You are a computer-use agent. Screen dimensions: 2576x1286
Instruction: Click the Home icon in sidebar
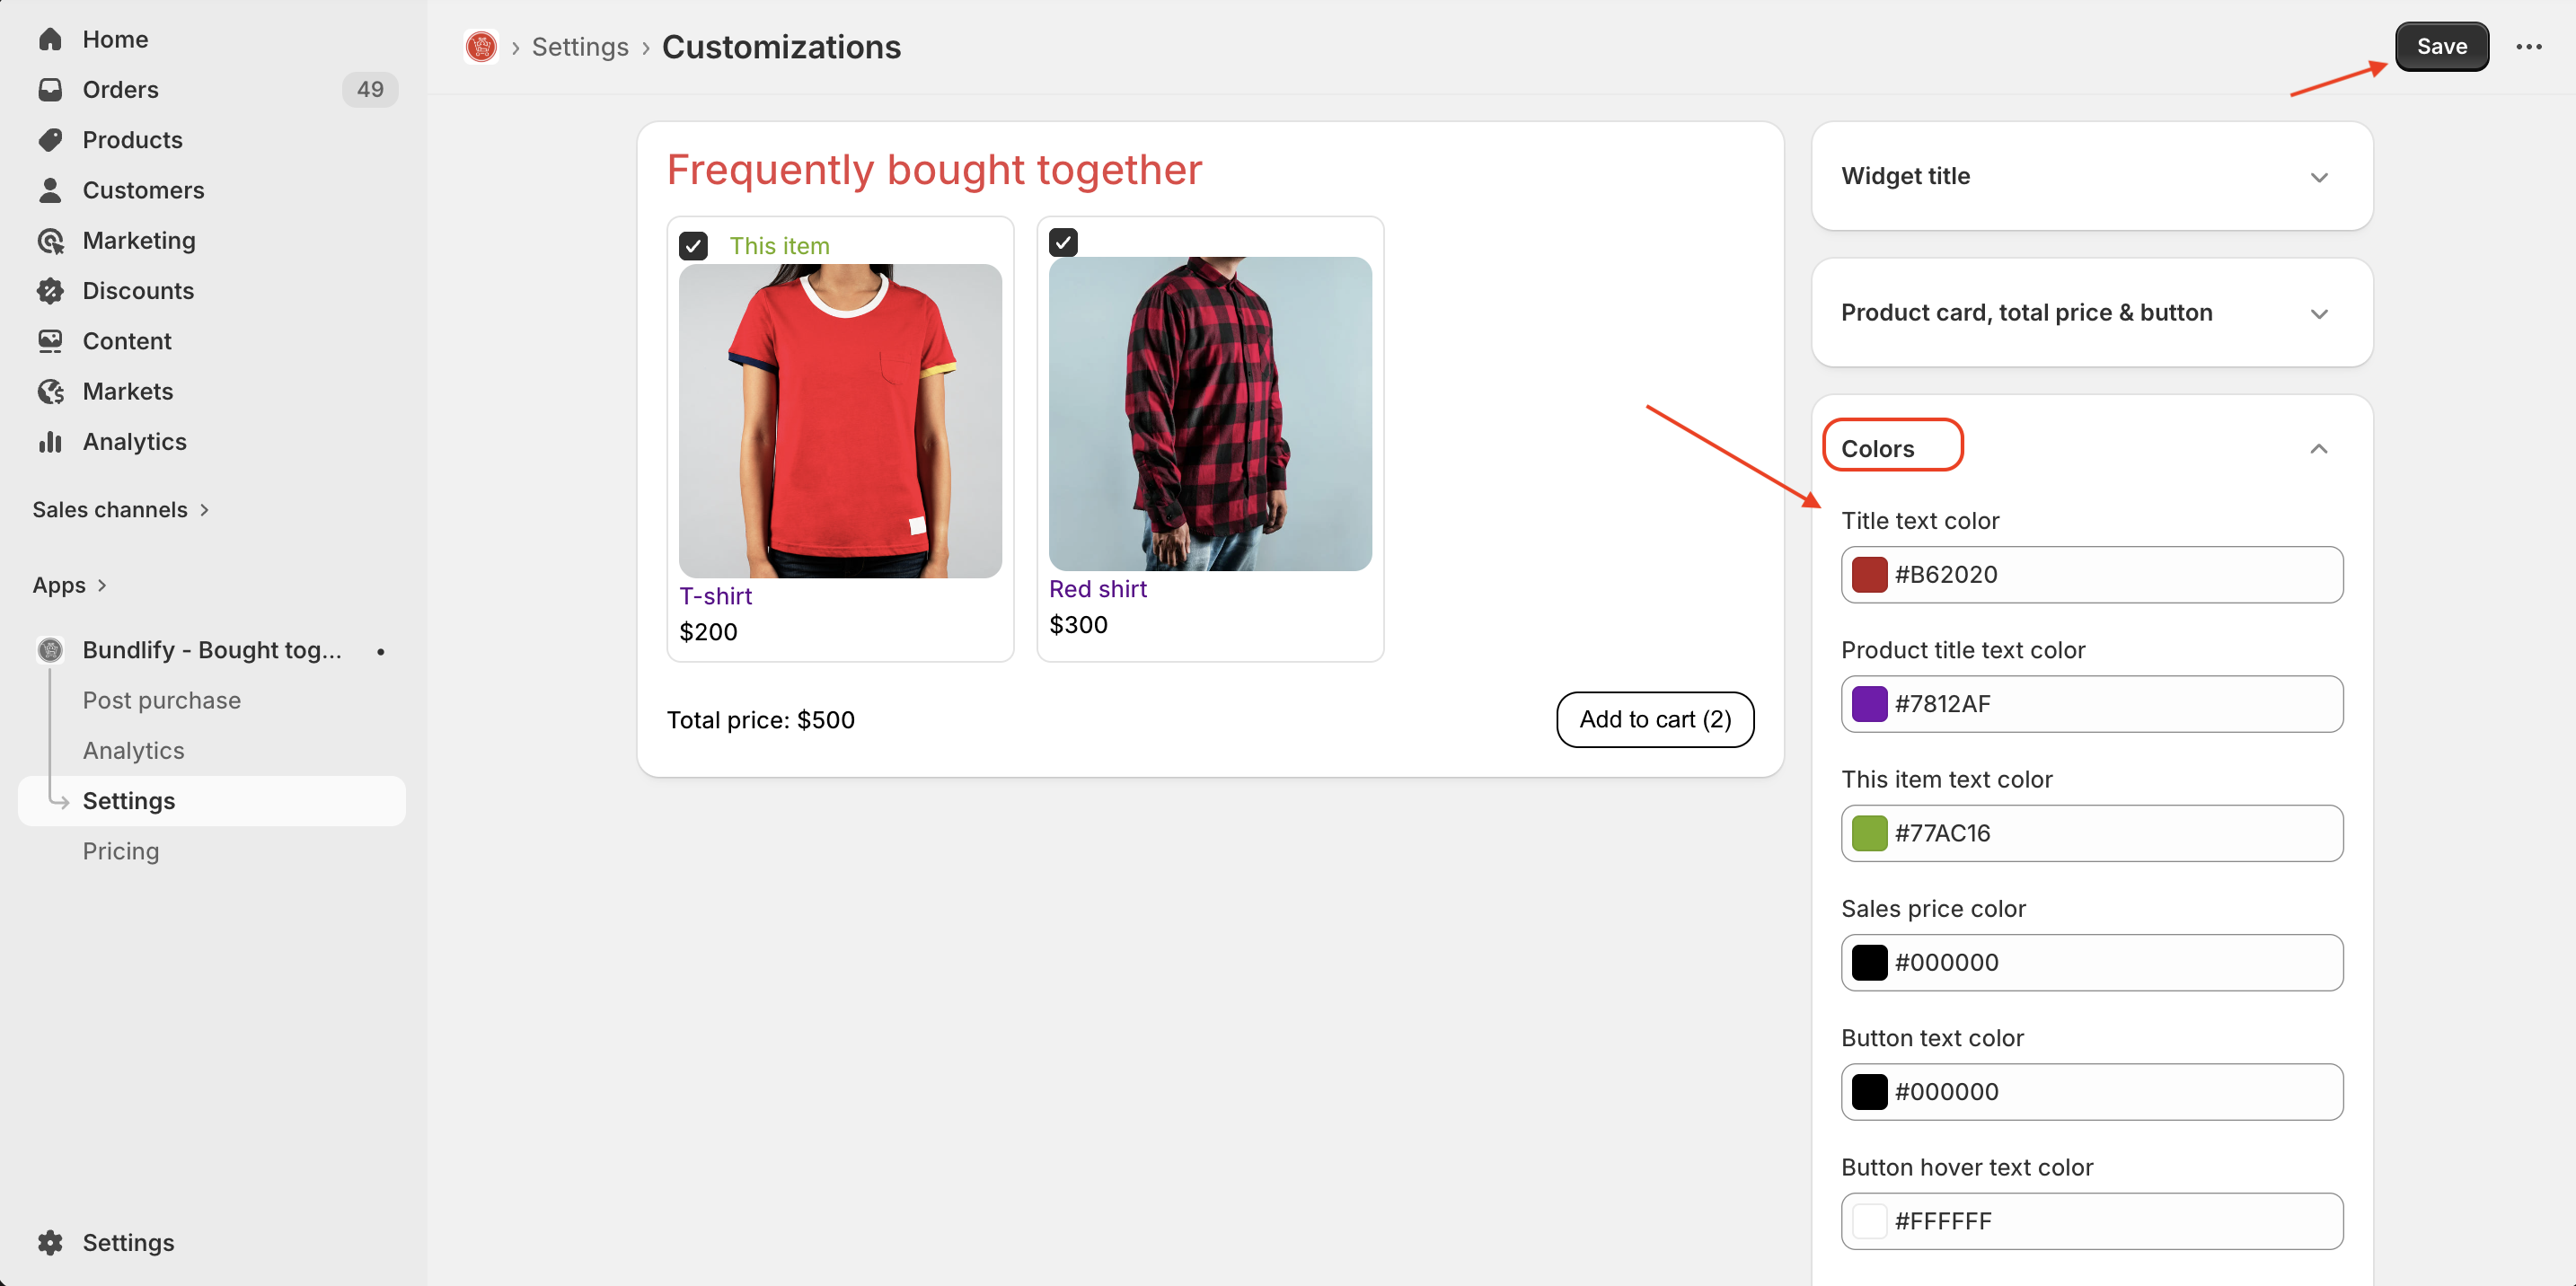[x=50, y=39]
